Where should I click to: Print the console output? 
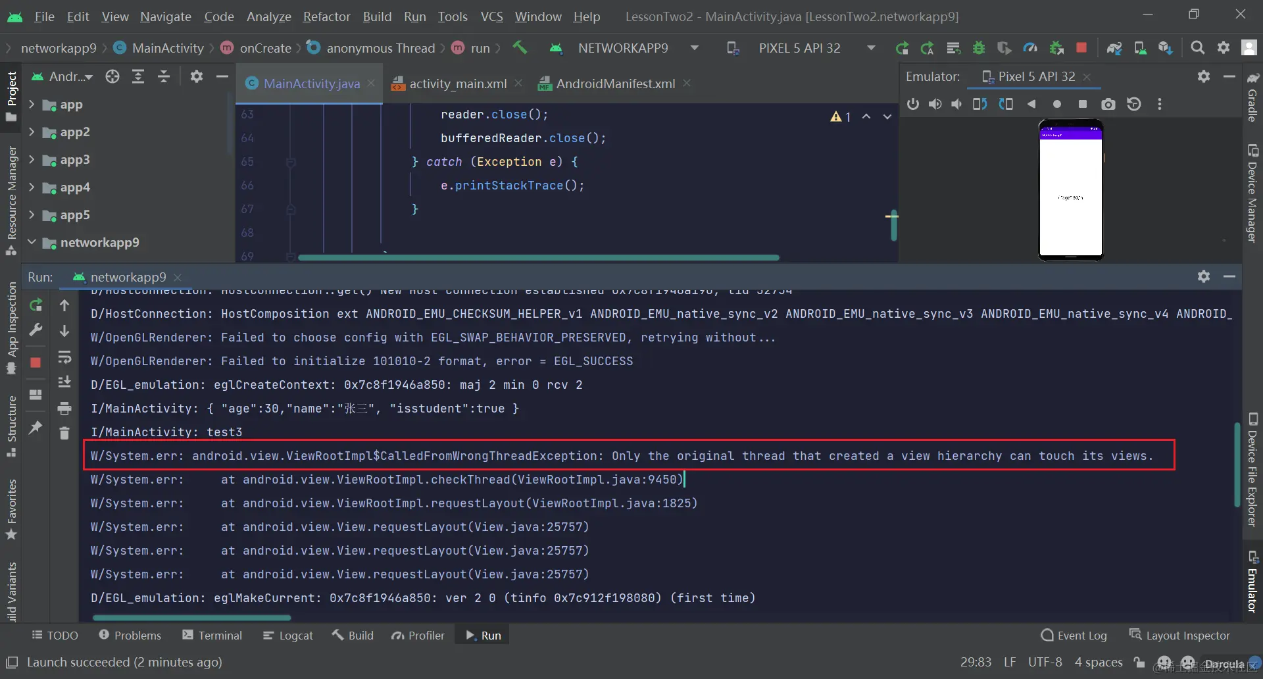pos(64,409)
